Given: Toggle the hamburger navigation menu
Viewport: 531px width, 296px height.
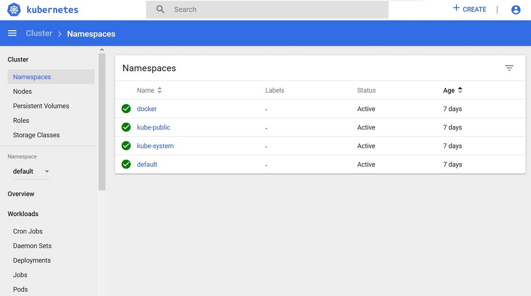Looking at the screenshot, I should click(x=12, y=33).
